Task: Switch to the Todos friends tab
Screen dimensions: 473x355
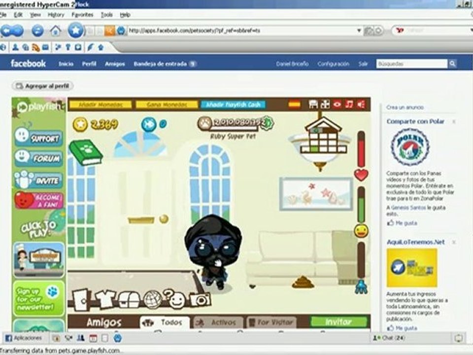Action: click(x=165, y=322)
